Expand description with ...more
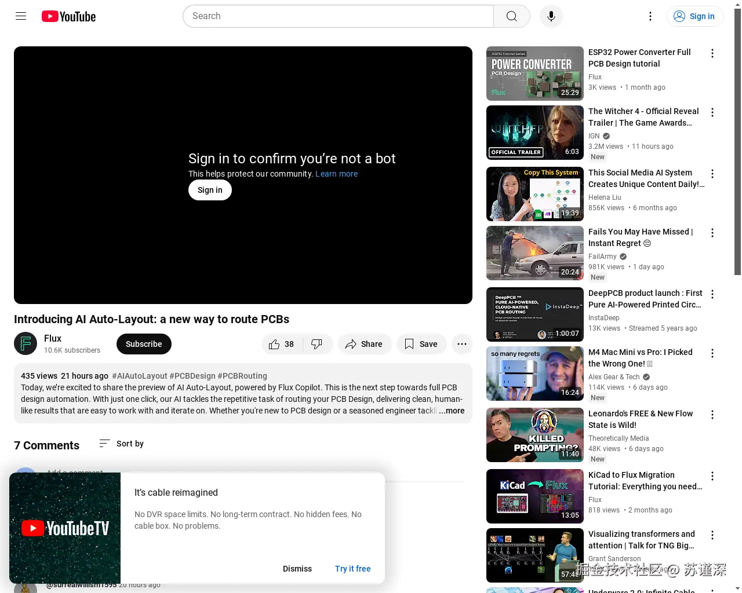This screenshot has height=593, width=742. tap(452, 411)
